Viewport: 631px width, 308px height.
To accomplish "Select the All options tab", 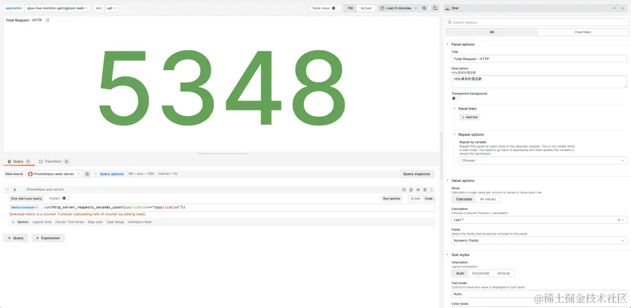I will pyautogui.click(x=491, y=32).
